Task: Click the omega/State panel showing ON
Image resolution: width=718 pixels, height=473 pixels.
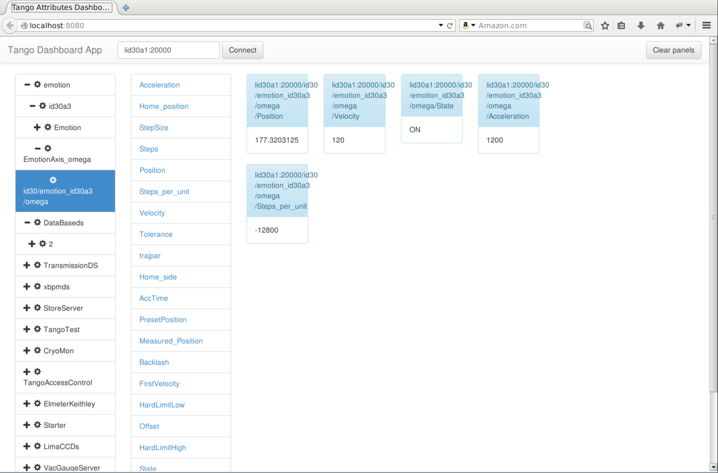Action: tap(432, 108)
